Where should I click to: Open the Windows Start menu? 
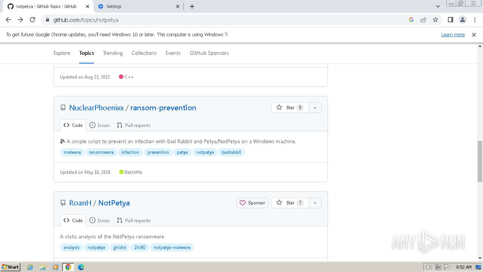point(10,267)
